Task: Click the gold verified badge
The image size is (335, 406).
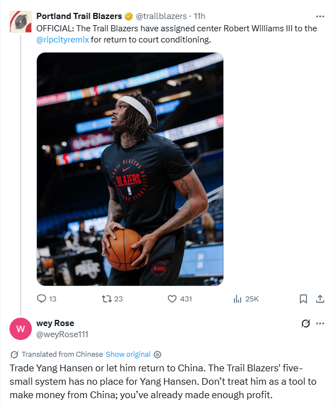Action: point(128,16)
